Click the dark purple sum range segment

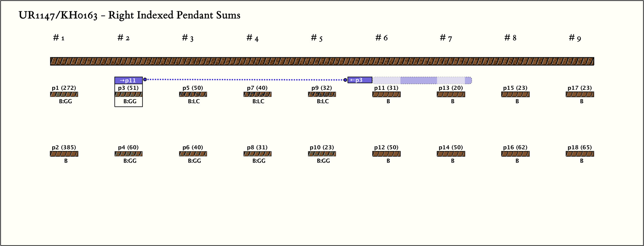click(419, 81)
